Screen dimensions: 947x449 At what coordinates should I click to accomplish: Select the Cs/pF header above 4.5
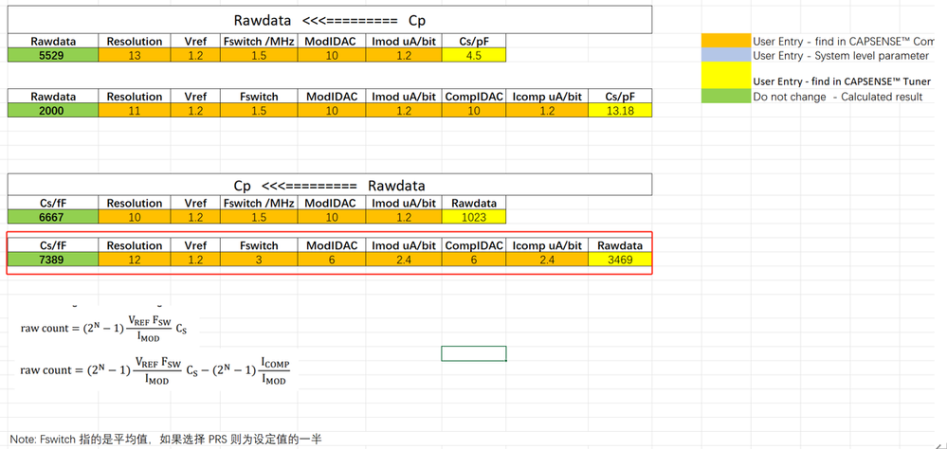[474, 41]
